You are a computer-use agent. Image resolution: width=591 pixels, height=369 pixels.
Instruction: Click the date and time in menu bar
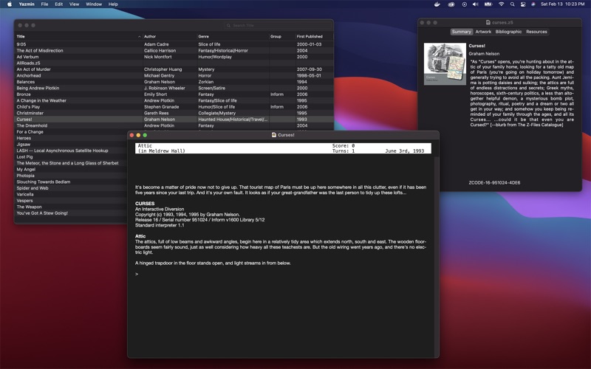coord(562,4)
